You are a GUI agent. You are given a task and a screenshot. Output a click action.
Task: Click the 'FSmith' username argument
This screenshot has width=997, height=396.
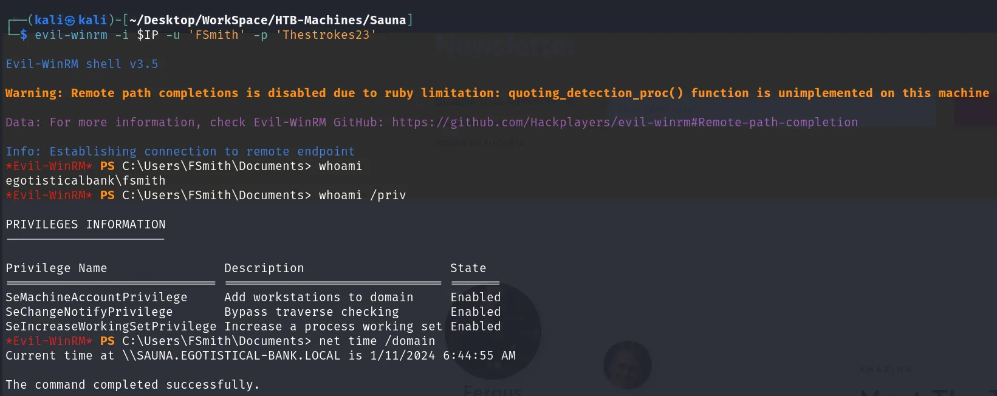[216, 35]
